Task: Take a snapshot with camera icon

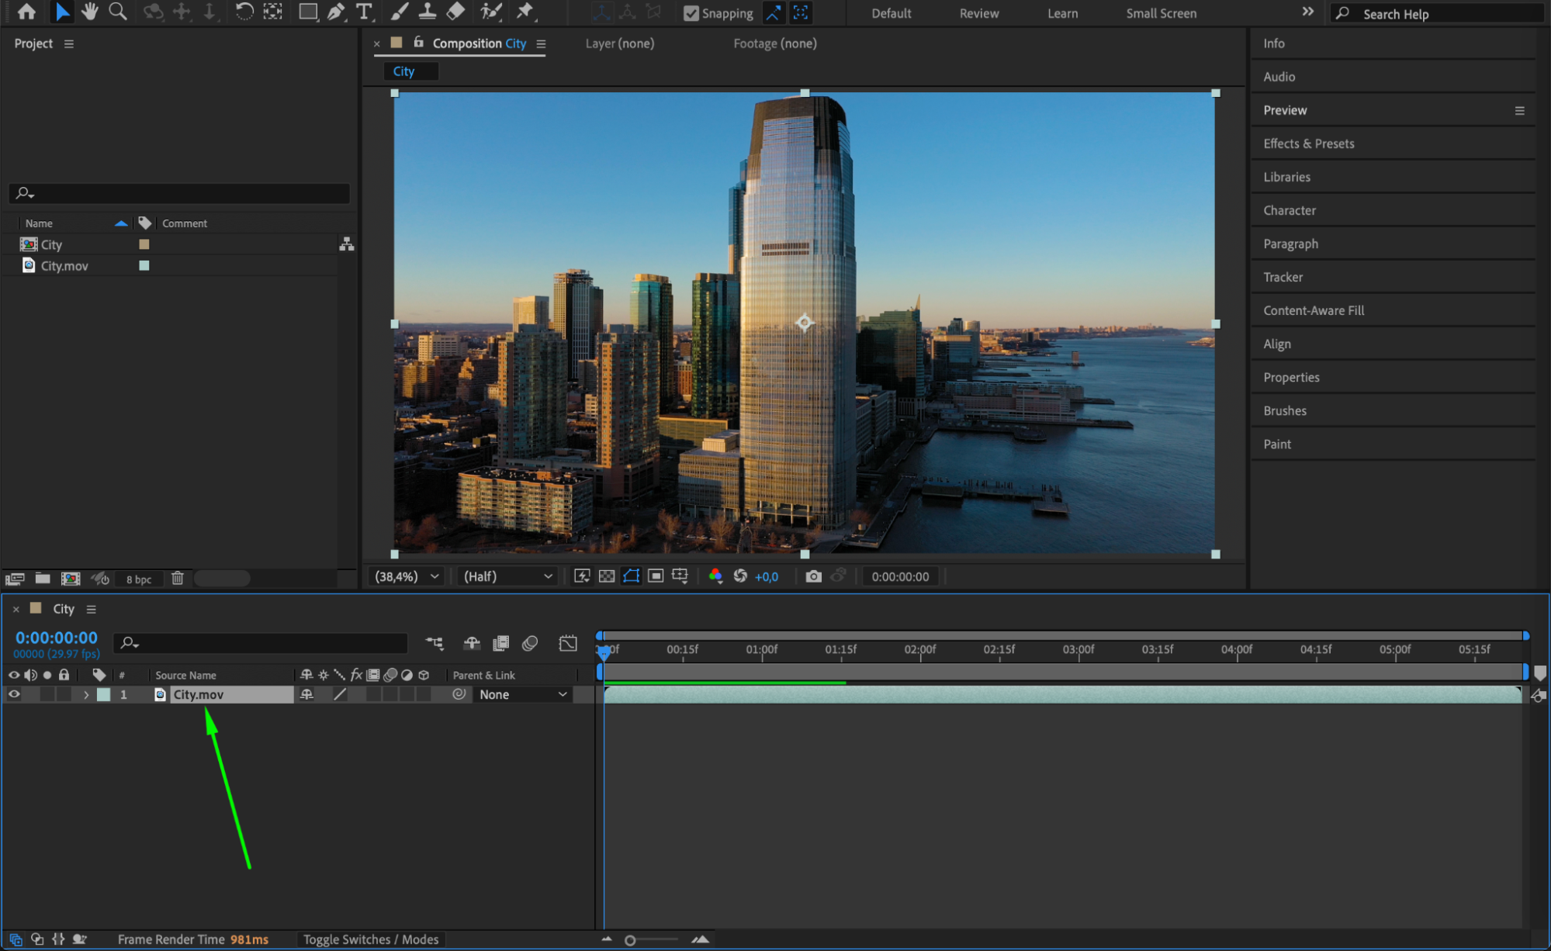Action: 813,576
